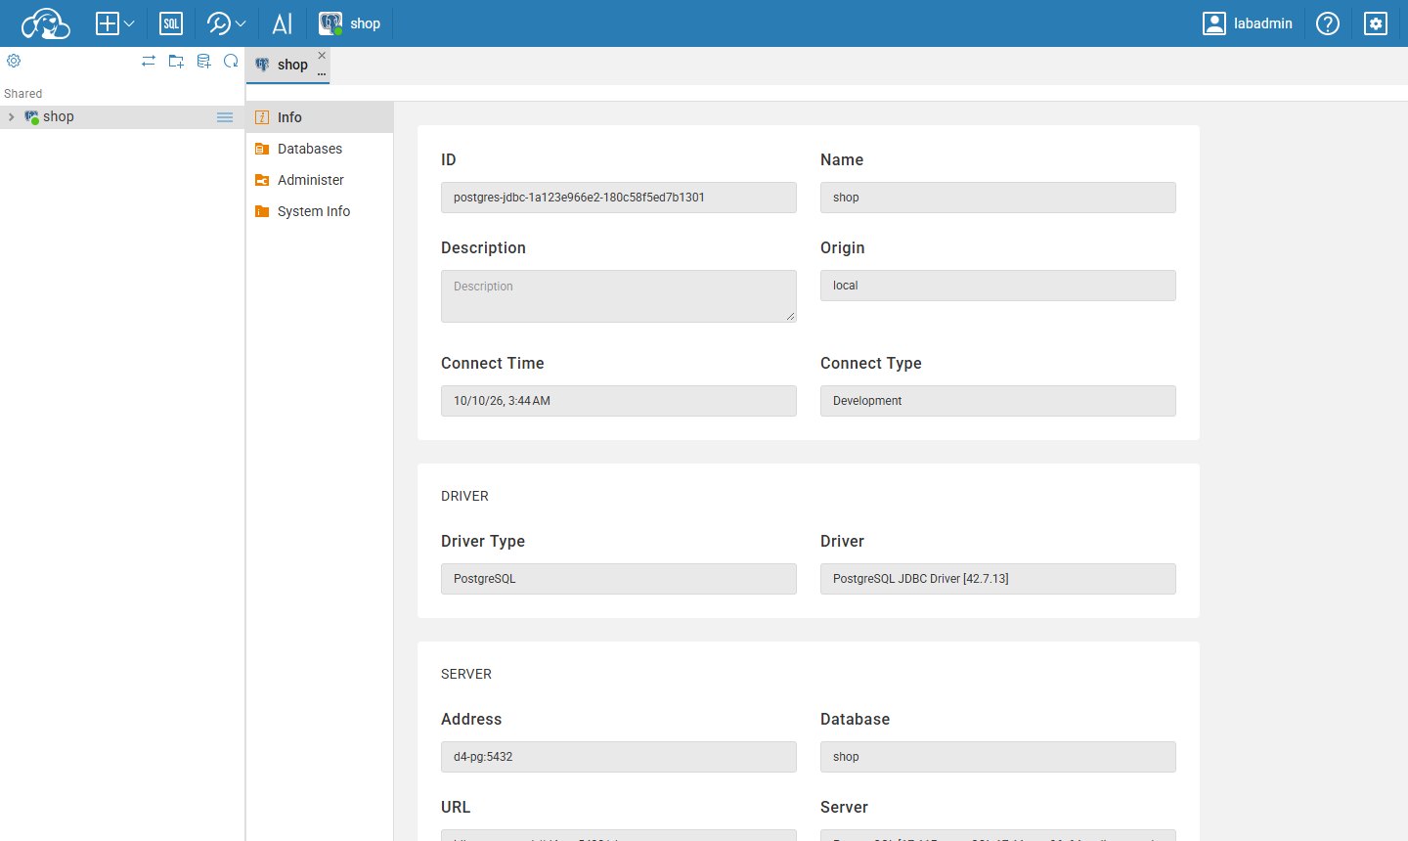Click the Description text area
This screenshot has height=841, width=1408.
pos(619,296)
